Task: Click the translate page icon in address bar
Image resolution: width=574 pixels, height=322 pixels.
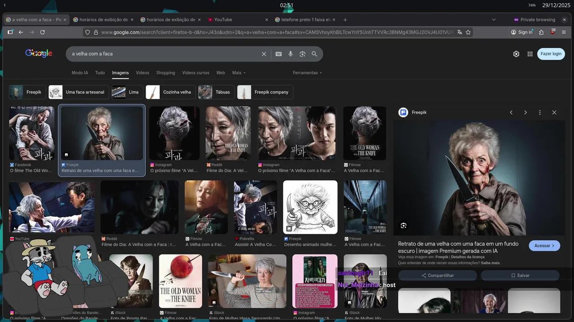Action: [x=460, y=32]
